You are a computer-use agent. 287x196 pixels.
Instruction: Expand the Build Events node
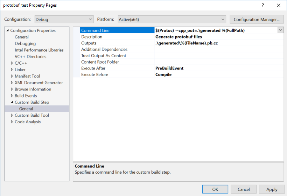click(12, 96)
